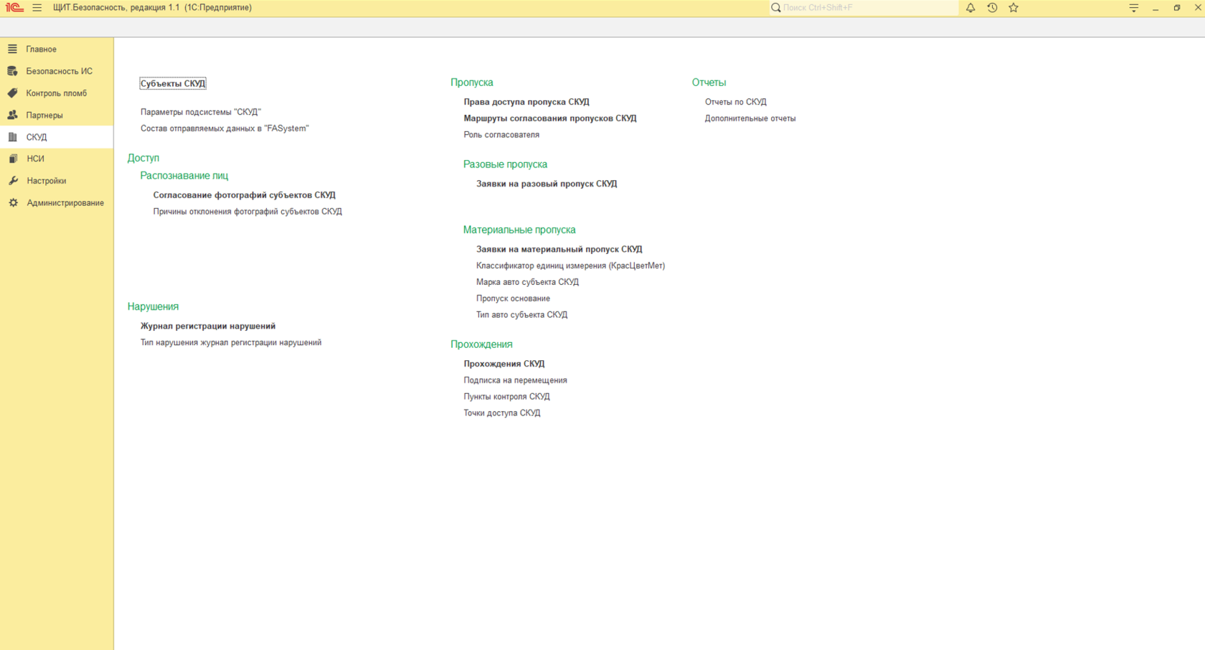1205x650 pixels.
Task: Open Дополнительные отчеты
Action: pos(750,118)
